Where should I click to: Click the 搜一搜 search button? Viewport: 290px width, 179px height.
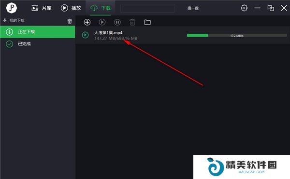(193, 8)
